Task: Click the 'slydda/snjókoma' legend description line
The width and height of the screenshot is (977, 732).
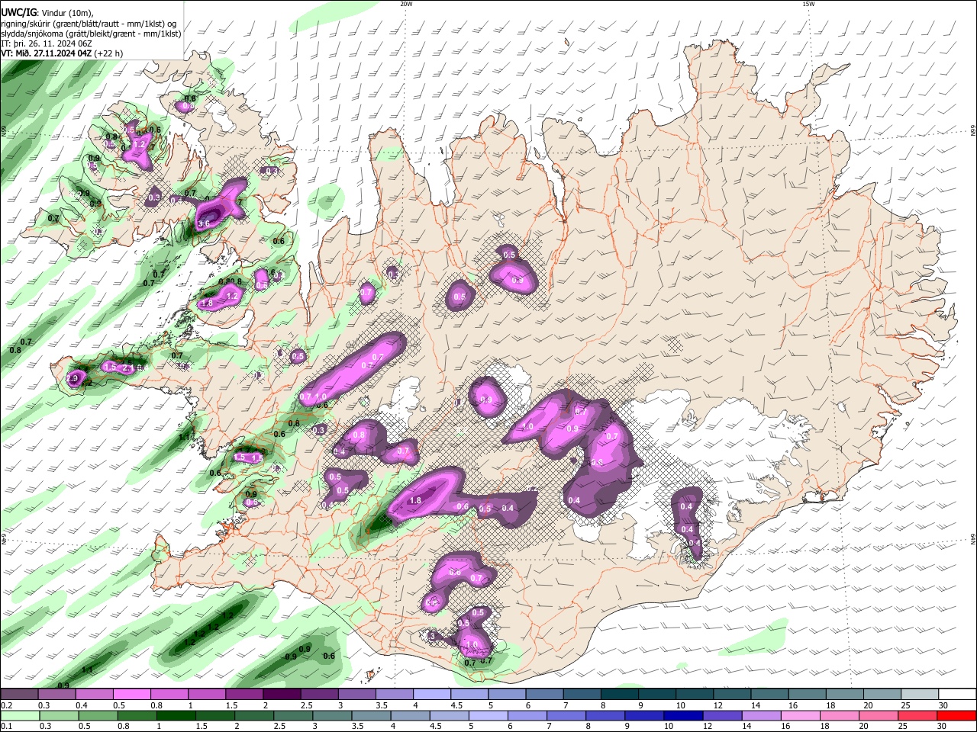Action: coord(91,34)
